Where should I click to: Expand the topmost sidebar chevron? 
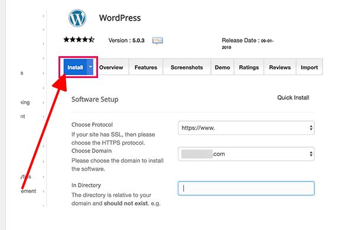[x=43, y=16]
